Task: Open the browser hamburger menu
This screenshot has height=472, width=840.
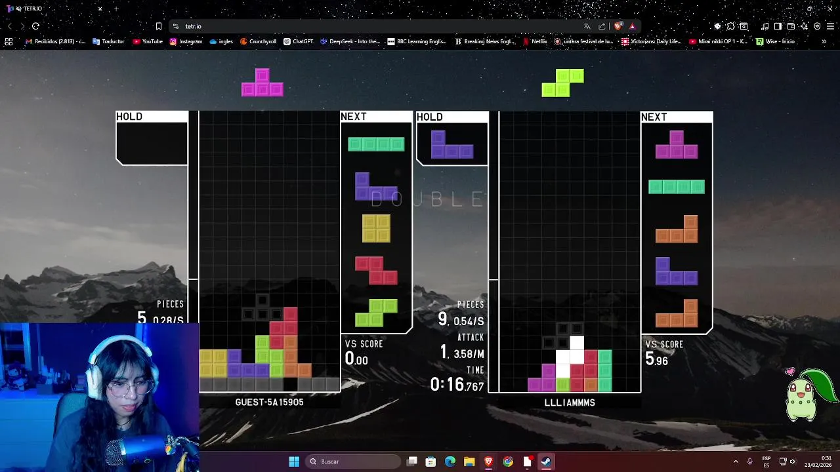Action: coord(830,26)
